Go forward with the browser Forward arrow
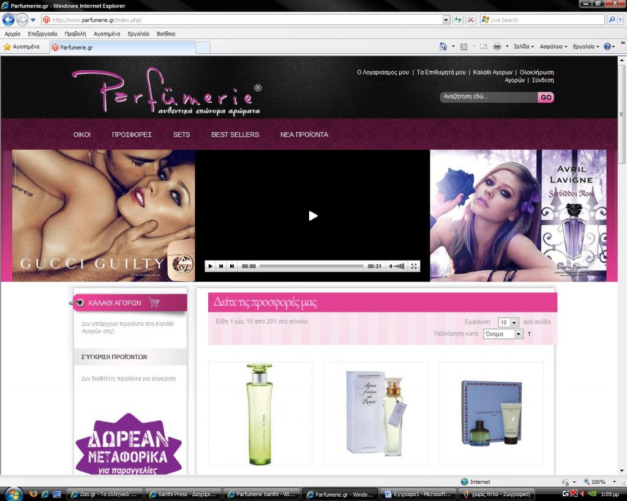 coord(23,20)
